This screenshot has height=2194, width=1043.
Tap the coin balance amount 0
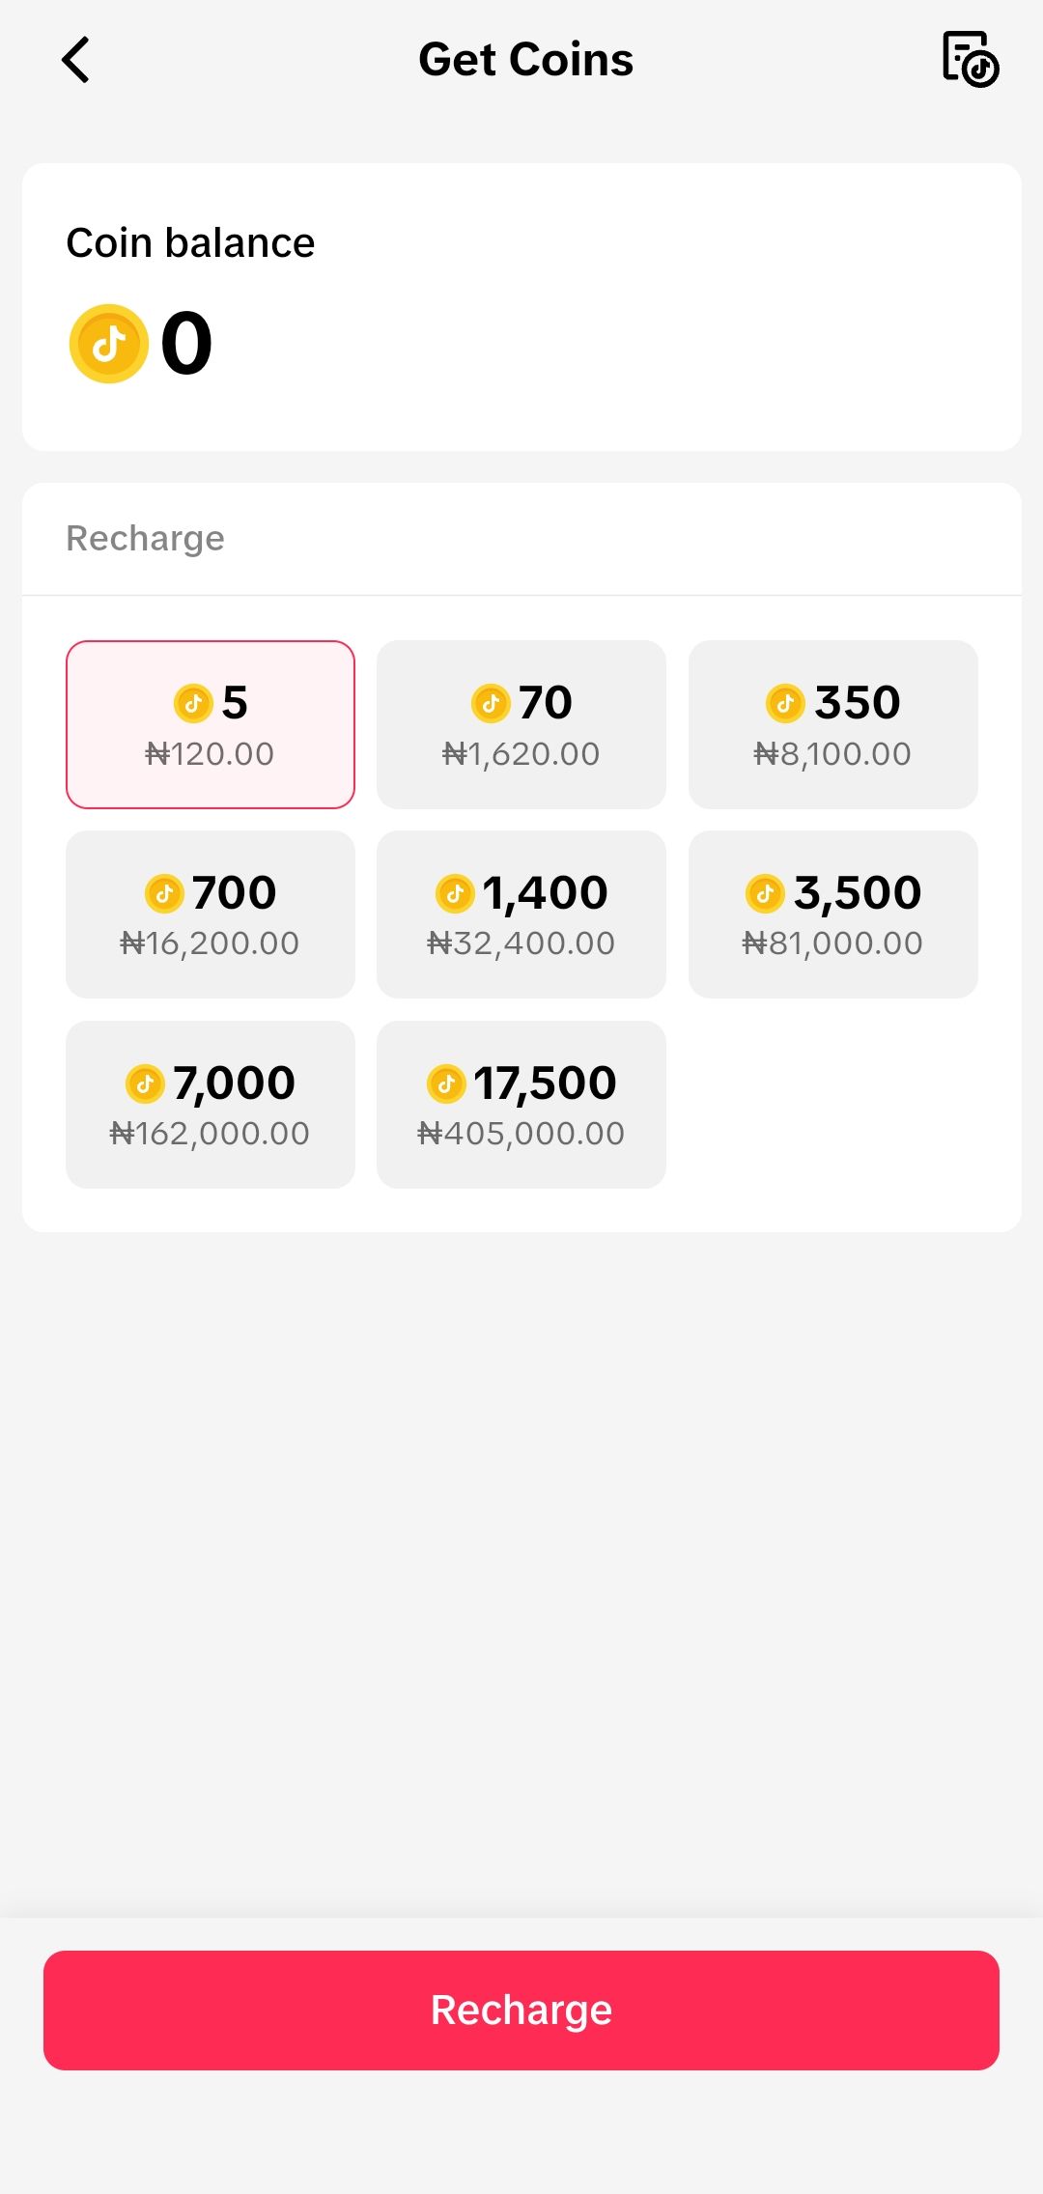click(x=186, y=344)
